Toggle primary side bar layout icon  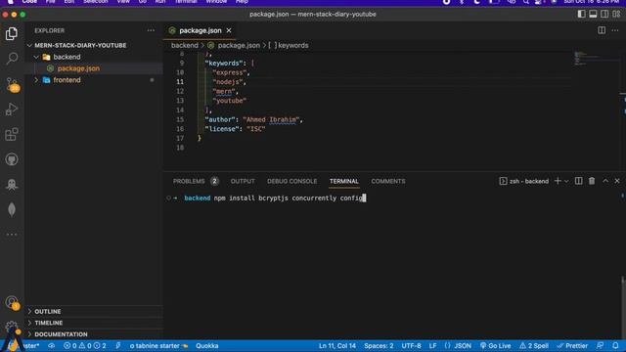[x=581, y=14]
